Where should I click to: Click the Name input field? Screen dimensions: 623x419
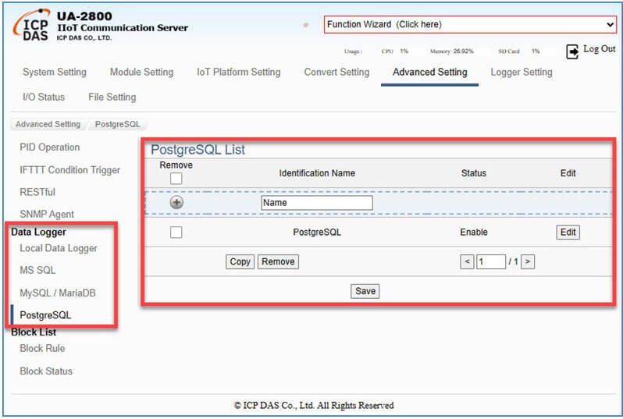coord(317,203)
